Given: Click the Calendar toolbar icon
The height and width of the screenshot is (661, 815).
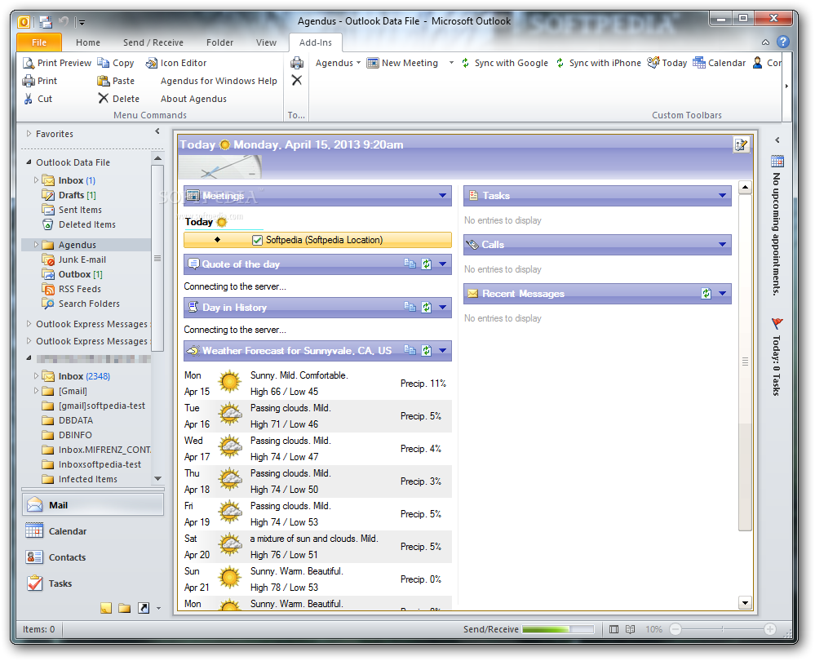Looking at the screenshot, I should (x=699, y=62).
